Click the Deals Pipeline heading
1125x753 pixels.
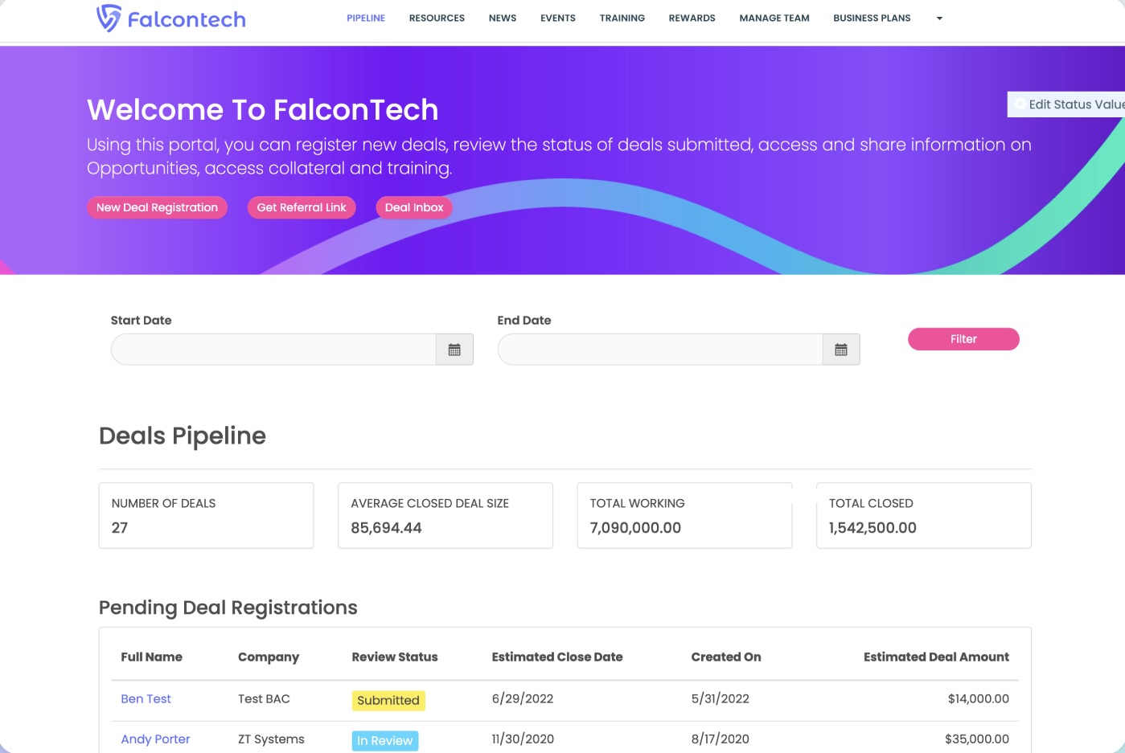click(183, 436)
